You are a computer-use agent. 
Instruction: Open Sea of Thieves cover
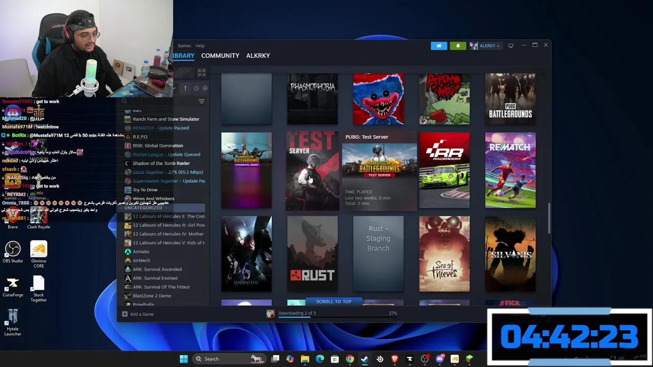point(444,254)
